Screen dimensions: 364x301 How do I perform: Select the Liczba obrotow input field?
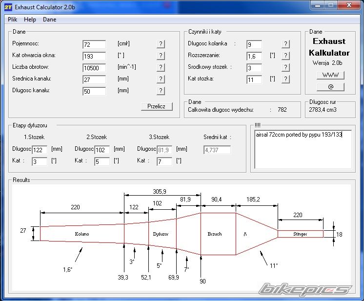[94, 68]
